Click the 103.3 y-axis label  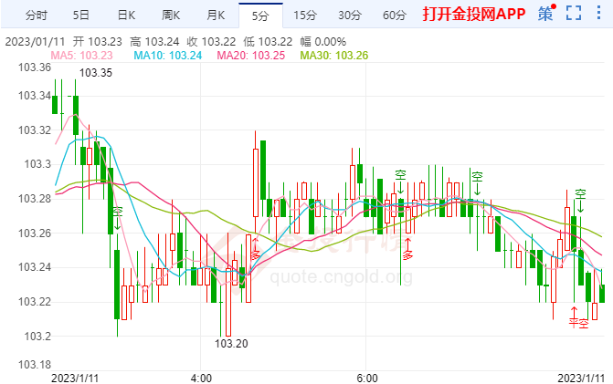pyautogui.click(x=37, y=164)
